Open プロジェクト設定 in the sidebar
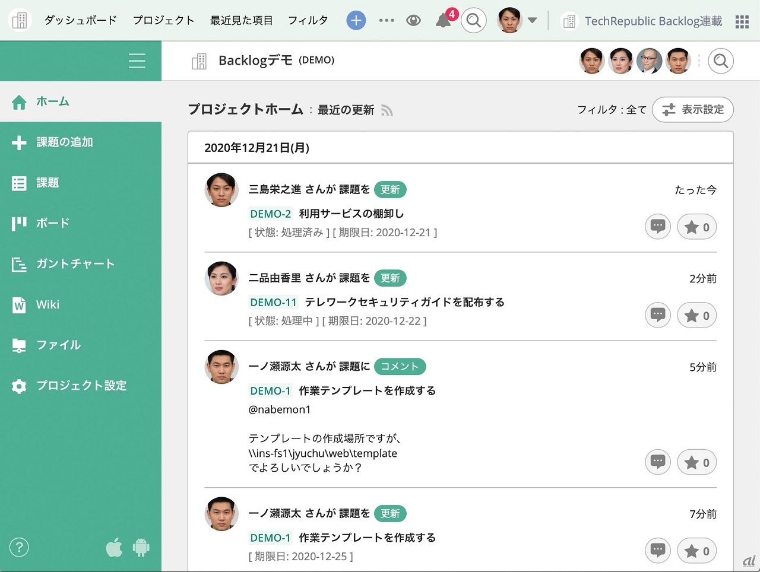Viewport: 760px width, 572px height. point(81,386)
